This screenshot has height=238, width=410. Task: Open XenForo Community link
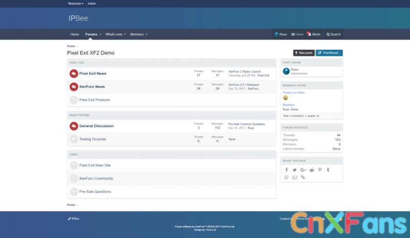(x=96, y=179)
